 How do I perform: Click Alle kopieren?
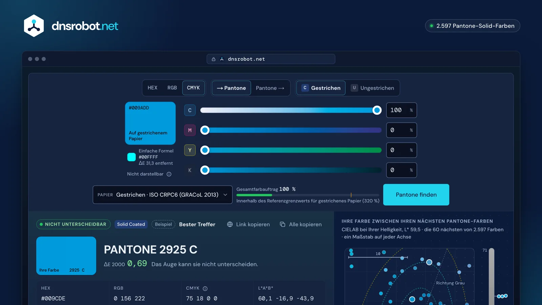(x=301, y=224)
